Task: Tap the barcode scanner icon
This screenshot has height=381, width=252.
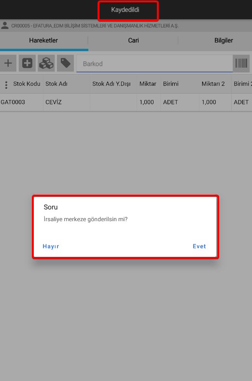Action: [241, 63]
